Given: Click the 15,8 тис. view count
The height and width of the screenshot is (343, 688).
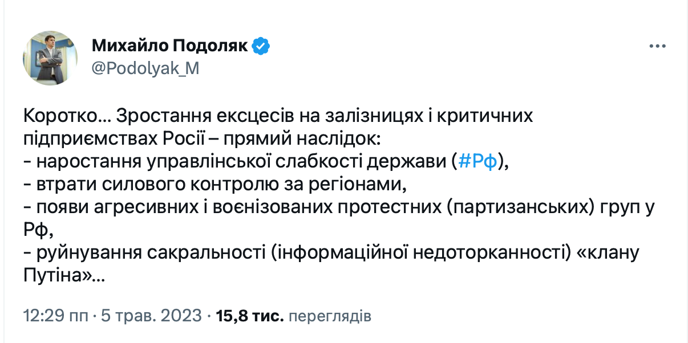Looking at the screenshot, I should [x=250, y=315].
